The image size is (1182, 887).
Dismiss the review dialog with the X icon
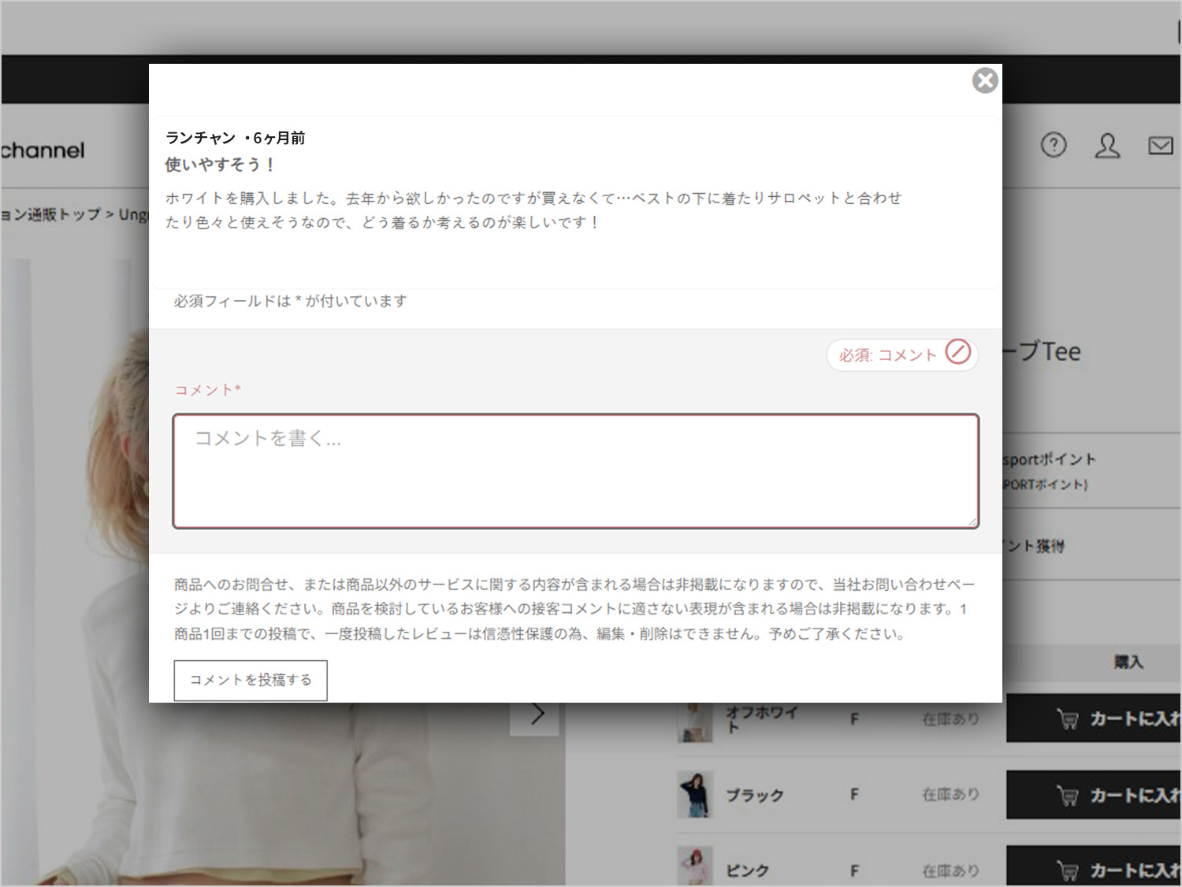(985, 80)
